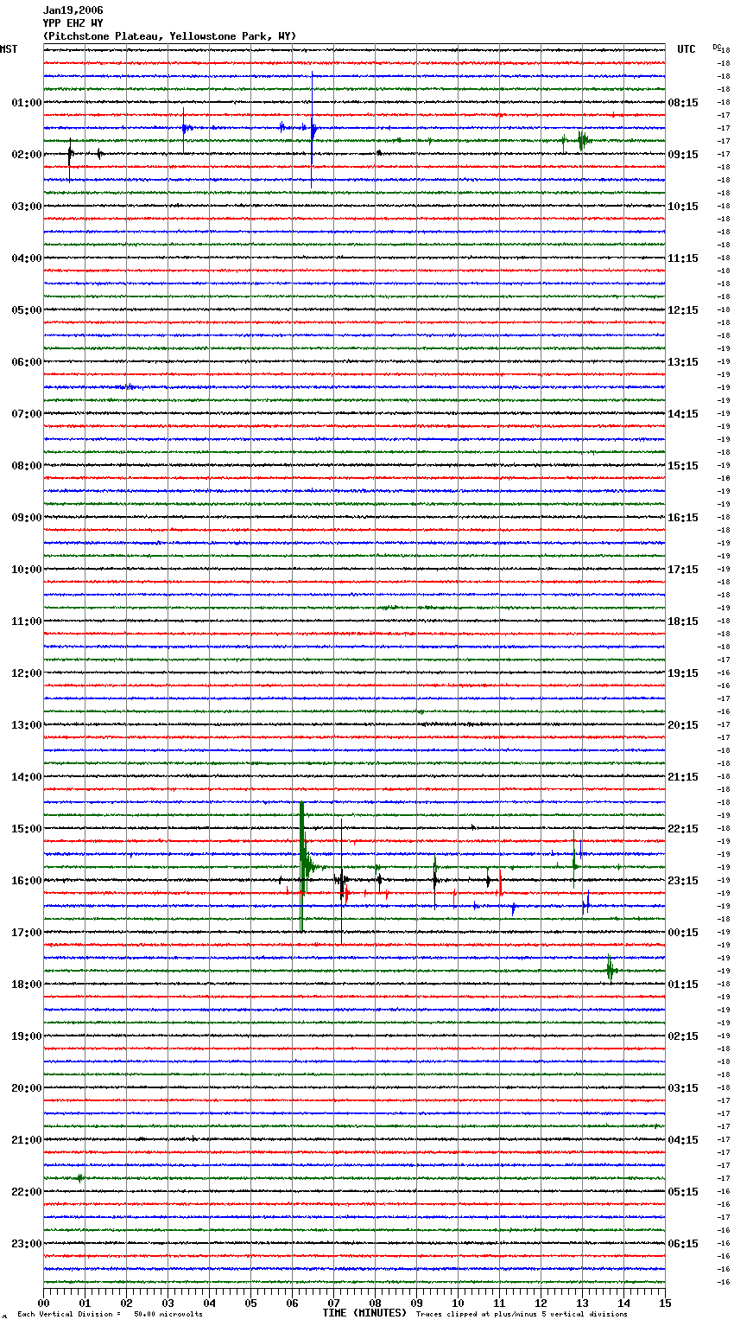Click the 16:15 UTC time label
Image resolution: width=734 pixels, height=1326 pixels.
click(683, 518)
